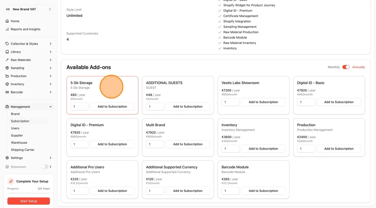This screenshot has height=208, width=376.
Task: Switch the Monthly/Annually billing toggle
Action: (346, 67)
